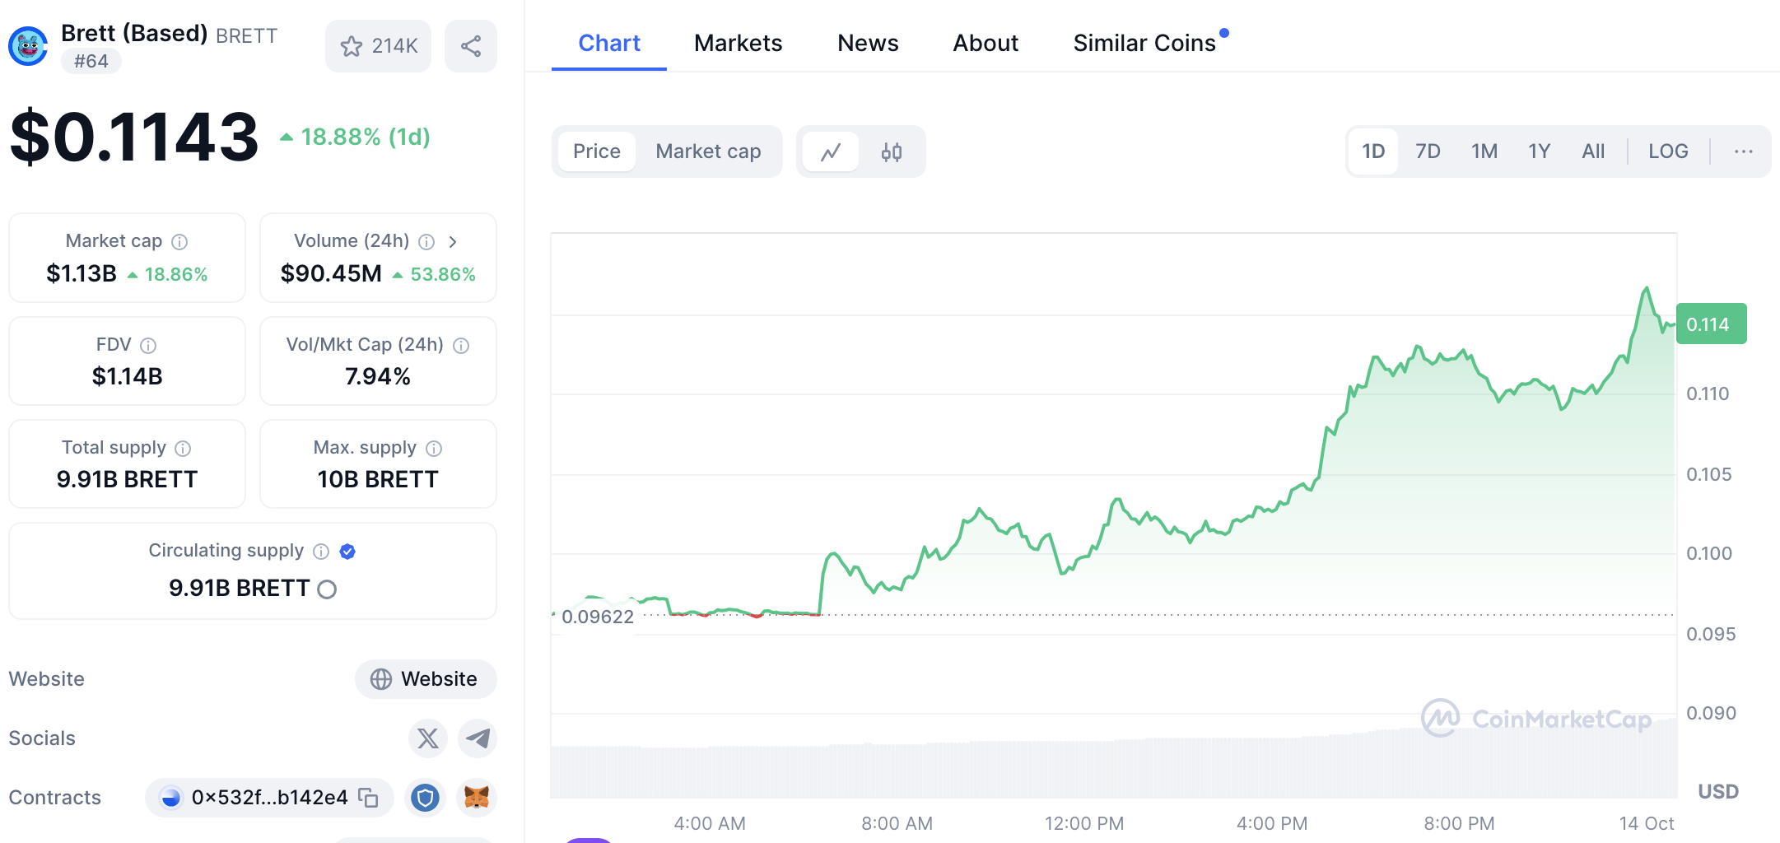The height and width of the screenshot is (843, 1780).
Task: Add Brett to watchlist with star
Action: (x=379, y=46)
